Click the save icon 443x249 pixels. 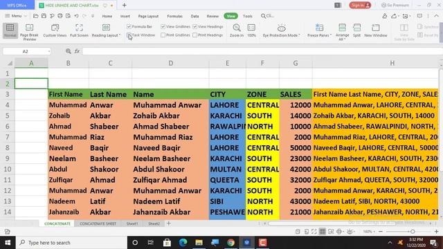click(44, 16)
